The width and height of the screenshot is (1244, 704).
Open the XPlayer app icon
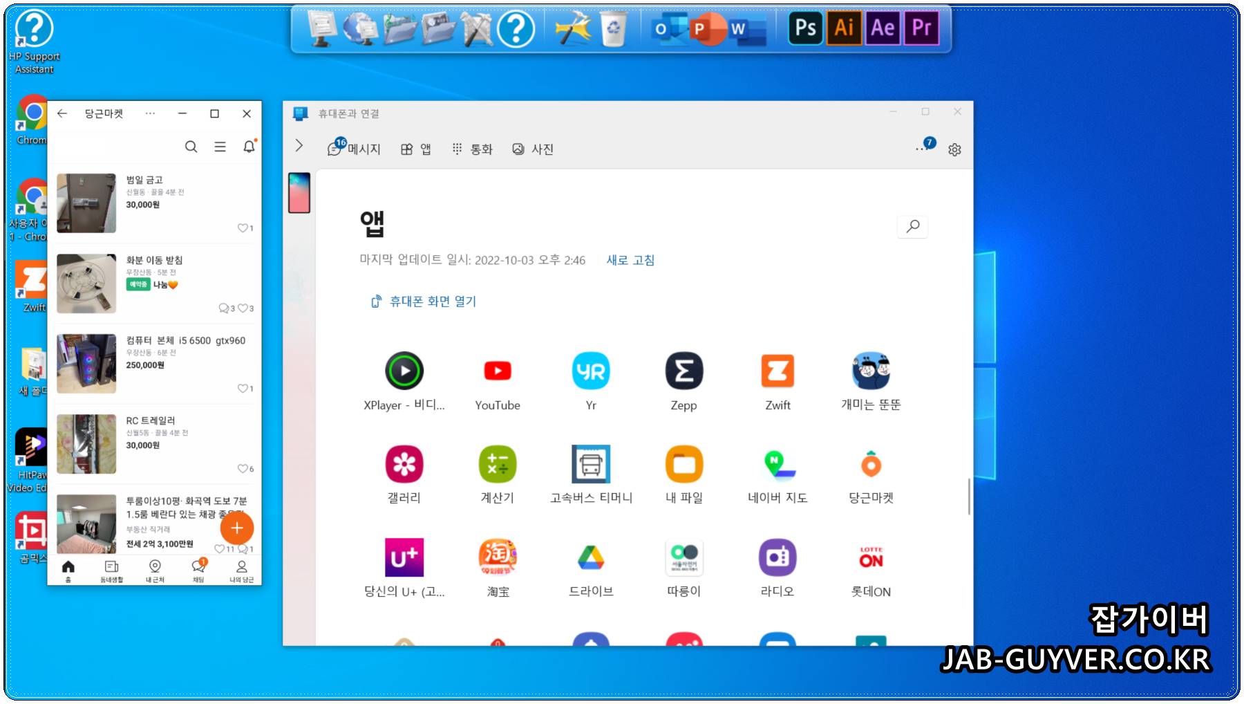404,371
